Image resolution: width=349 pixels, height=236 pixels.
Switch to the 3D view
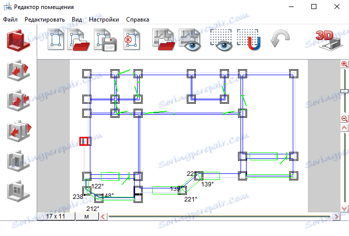(x=328, y=40)
